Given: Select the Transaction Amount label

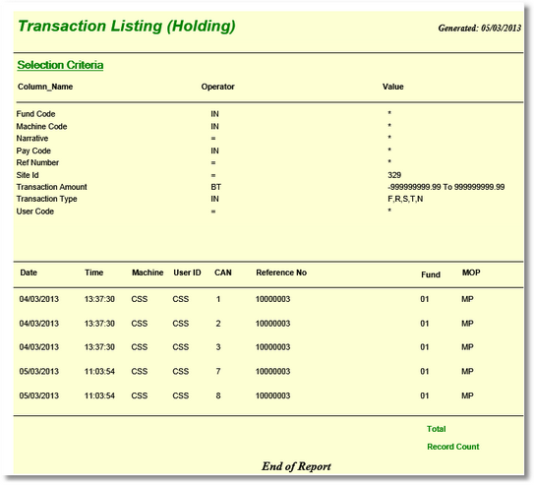Looking at the screenshot, I should 51,187.
